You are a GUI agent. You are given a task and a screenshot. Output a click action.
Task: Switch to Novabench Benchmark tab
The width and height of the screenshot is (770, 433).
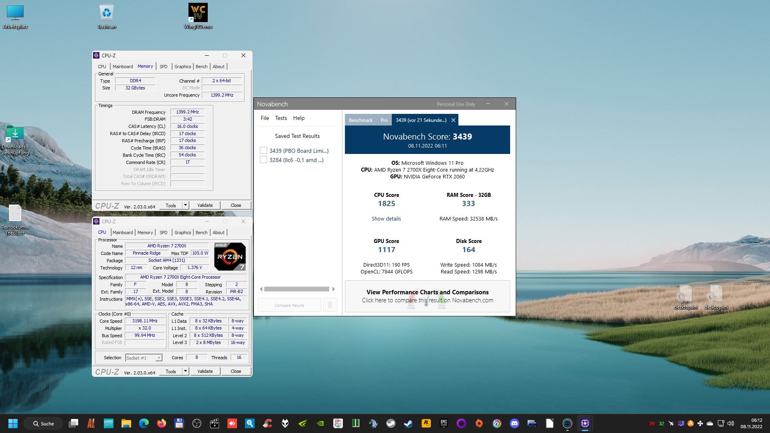[x=361, y=120]
